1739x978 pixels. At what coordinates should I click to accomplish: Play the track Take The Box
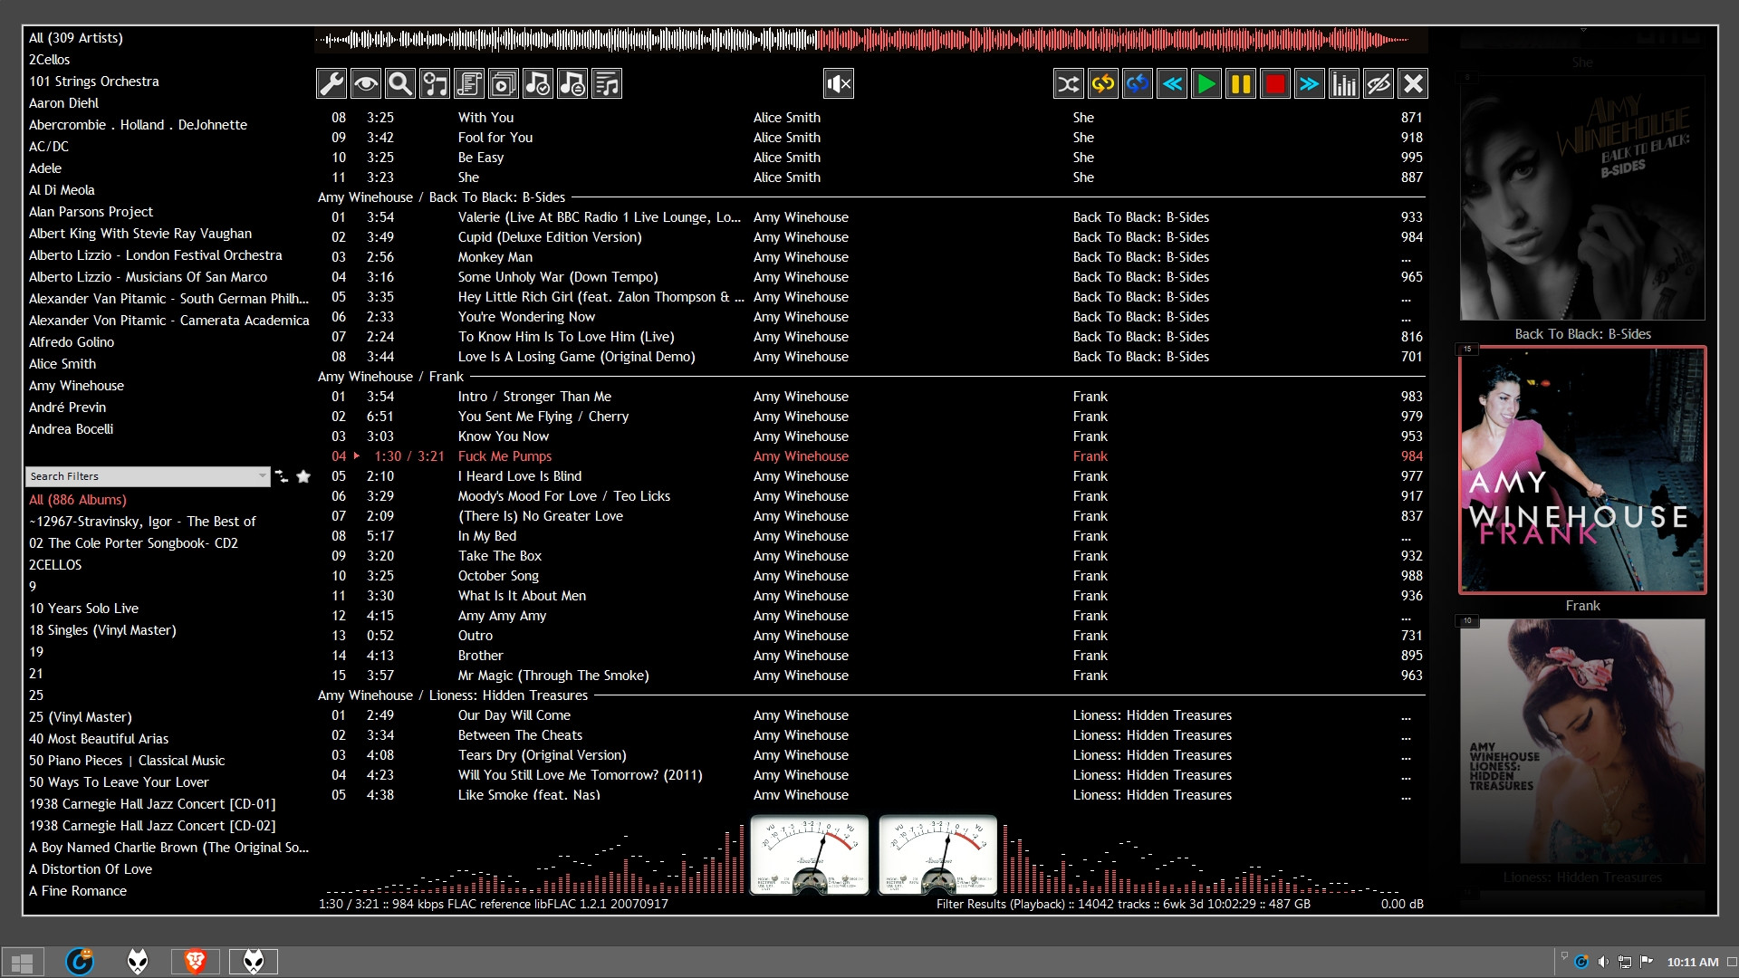click(499, 556)
